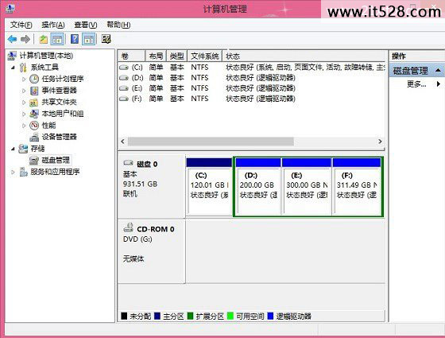Sort by the 布局 column header
This screenshot has height=338, width=445.
156,56
